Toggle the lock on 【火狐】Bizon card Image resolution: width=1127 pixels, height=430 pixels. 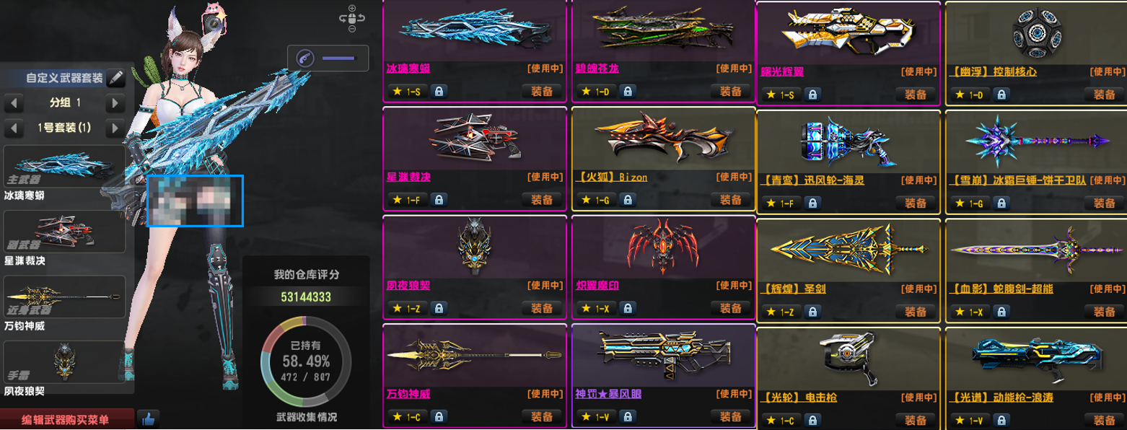(x=627, y=199)
